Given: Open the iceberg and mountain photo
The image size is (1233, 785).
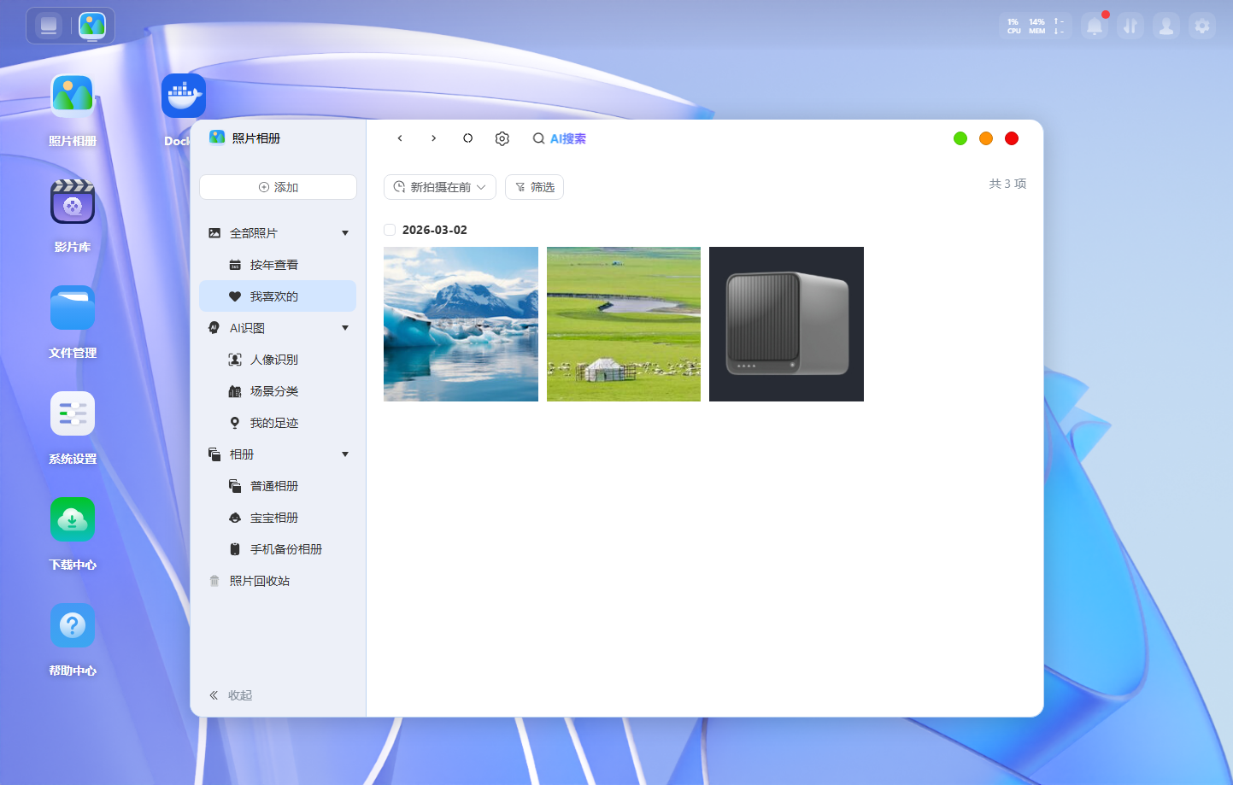Looking at the screenshot, I should [x=461, y=324].
